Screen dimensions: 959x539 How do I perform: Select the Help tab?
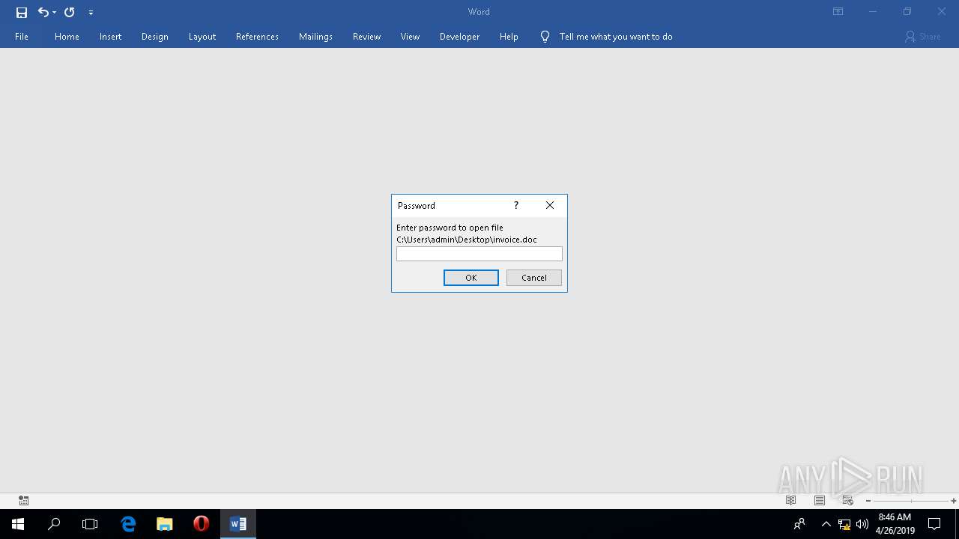tap(509, 37)
